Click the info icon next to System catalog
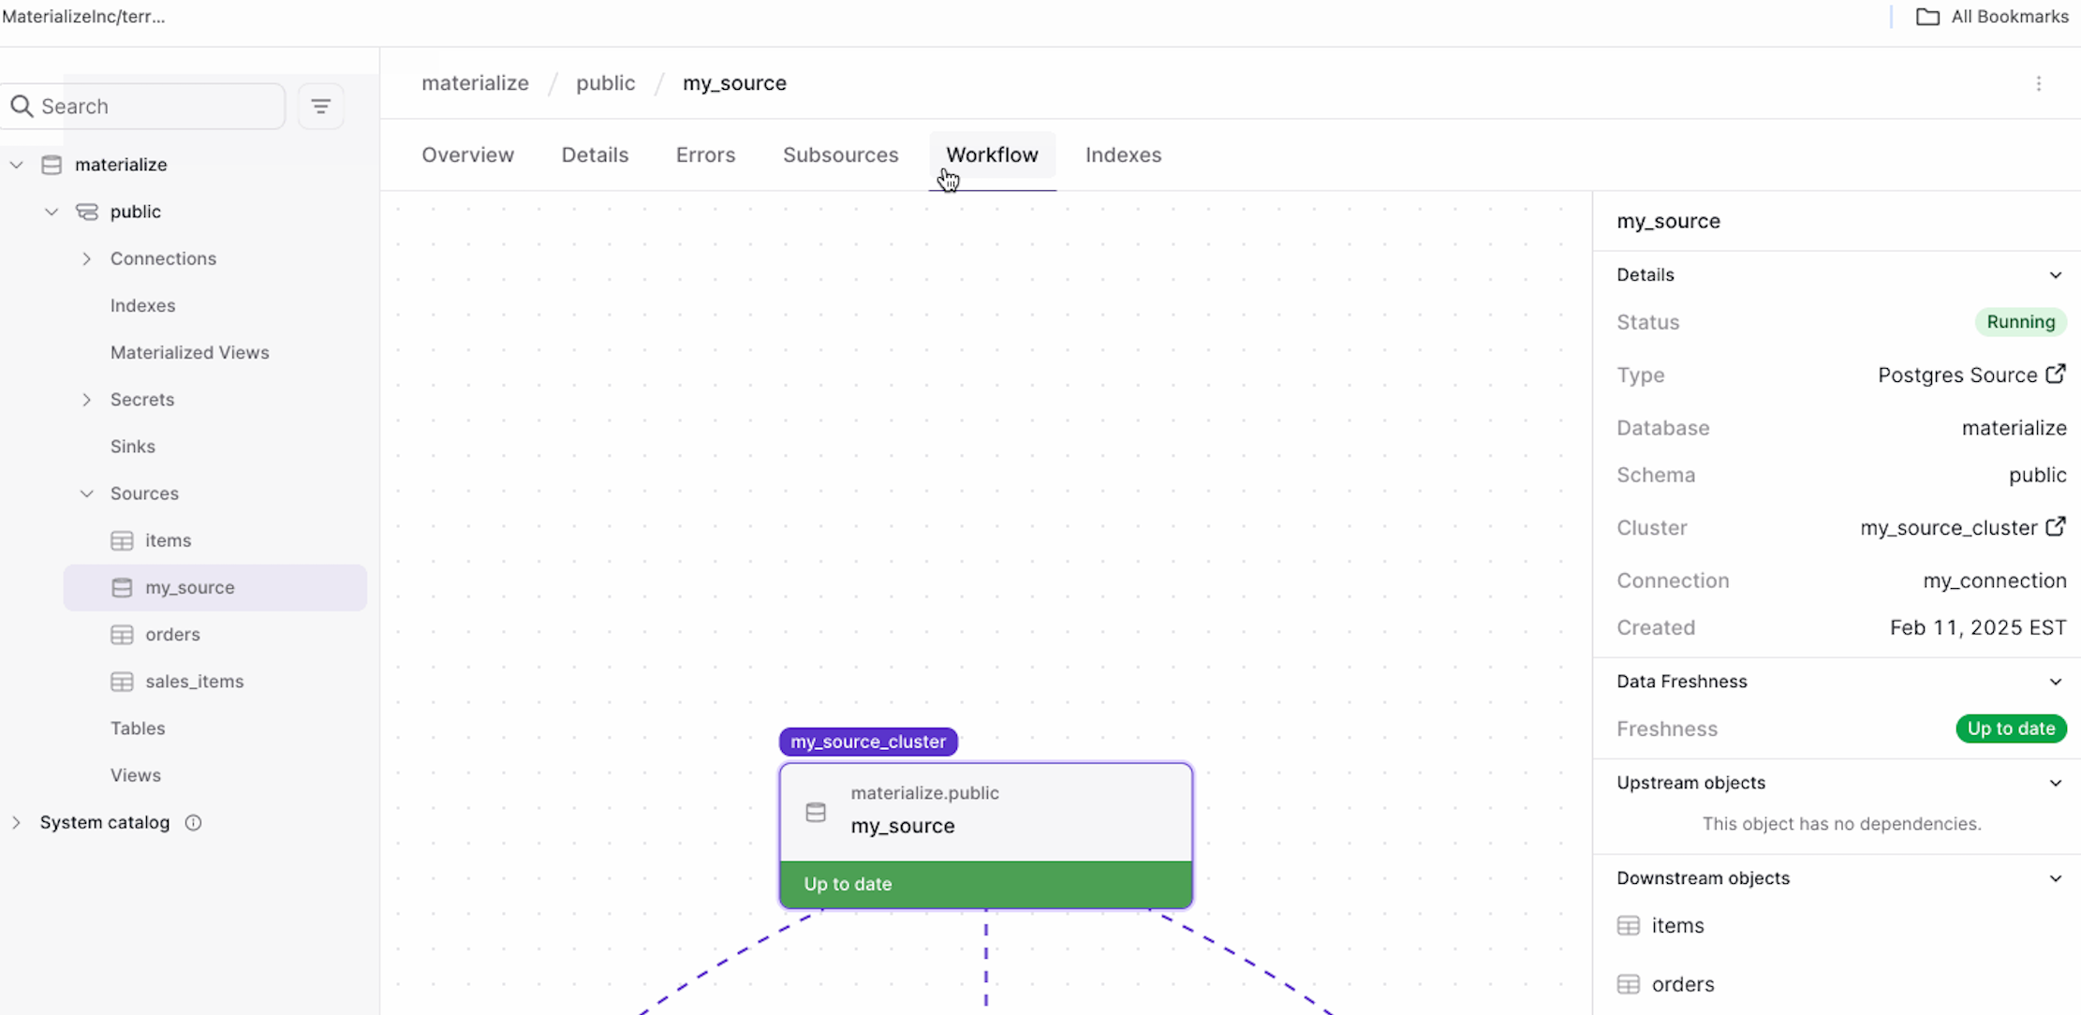 pyautogui.click(x=193, y=822)
